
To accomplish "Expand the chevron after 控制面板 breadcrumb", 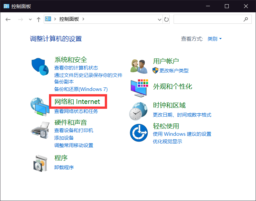I will pyautogui.click(x=83, y=19).
